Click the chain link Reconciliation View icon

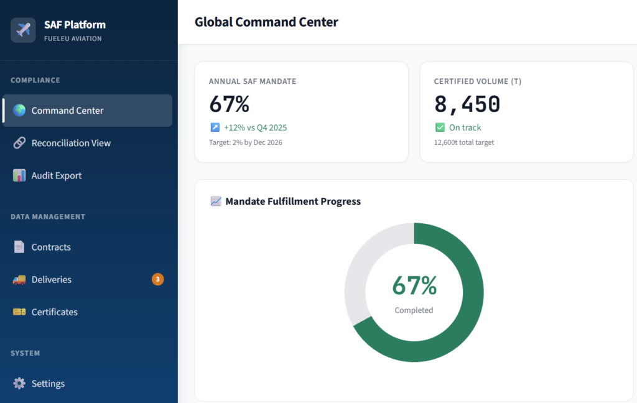(x=19, y=143)
